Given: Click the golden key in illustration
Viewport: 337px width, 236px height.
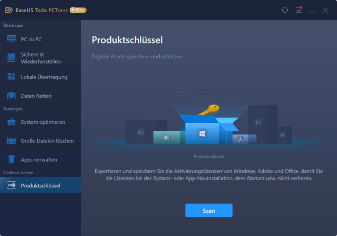Looking at the screenshot, I should point(209,110).
